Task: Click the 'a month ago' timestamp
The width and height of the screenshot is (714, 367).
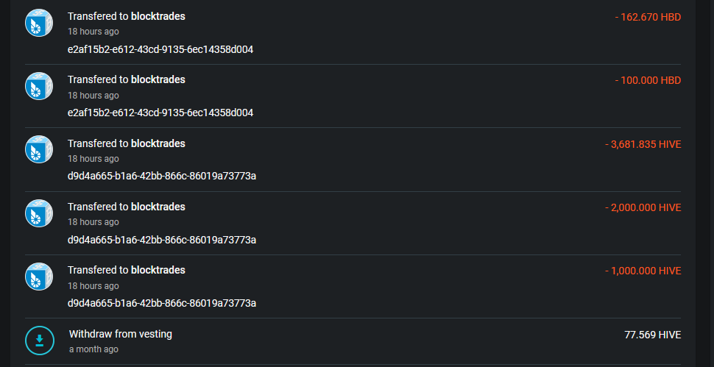Action: [93, 349]
